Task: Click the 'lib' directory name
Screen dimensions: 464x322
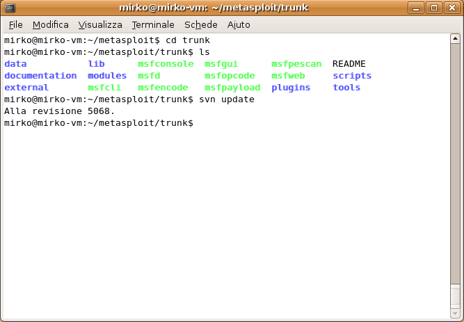Action: pos(96,64)
